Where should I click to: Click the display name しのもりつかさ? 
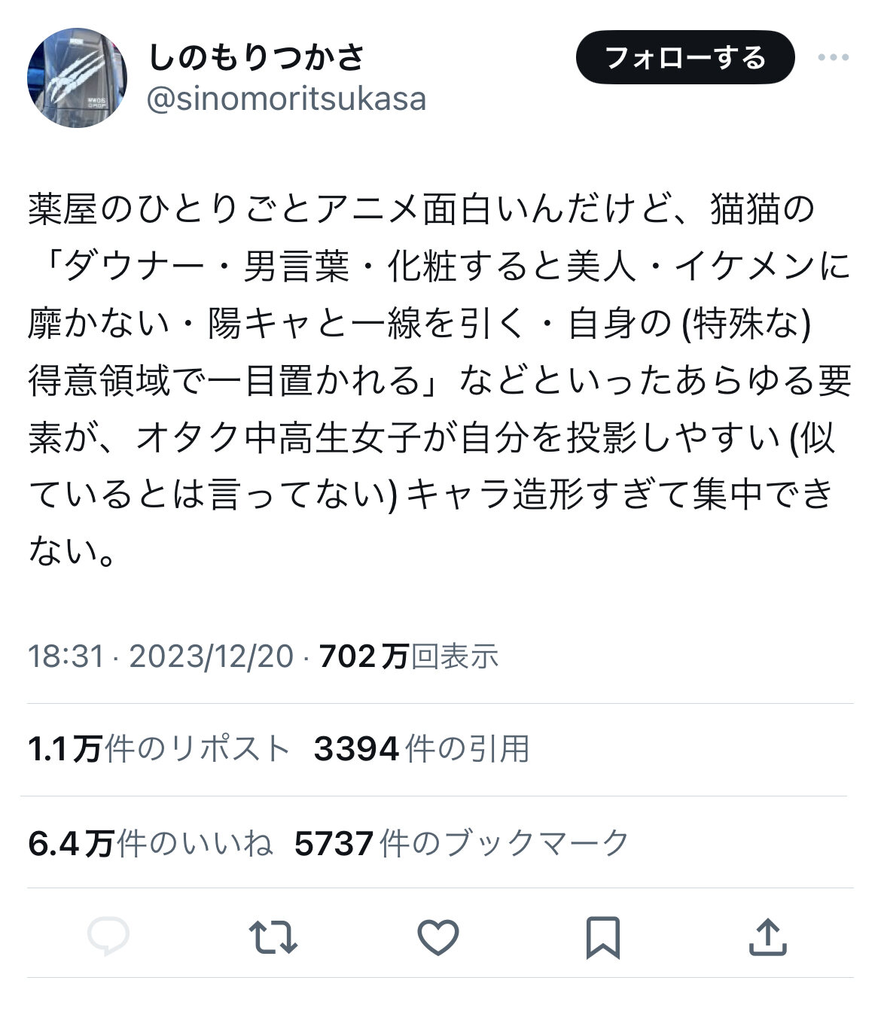coord(256,57)
